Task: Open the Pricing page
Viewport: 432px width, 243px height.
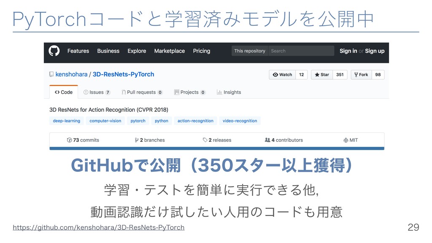Action: click(201, 51)
